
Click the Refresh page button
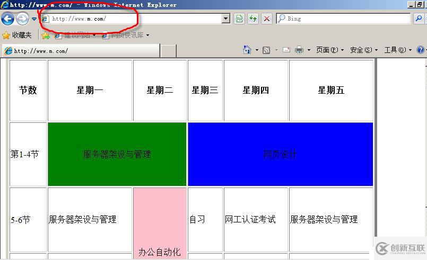(253, 19)
